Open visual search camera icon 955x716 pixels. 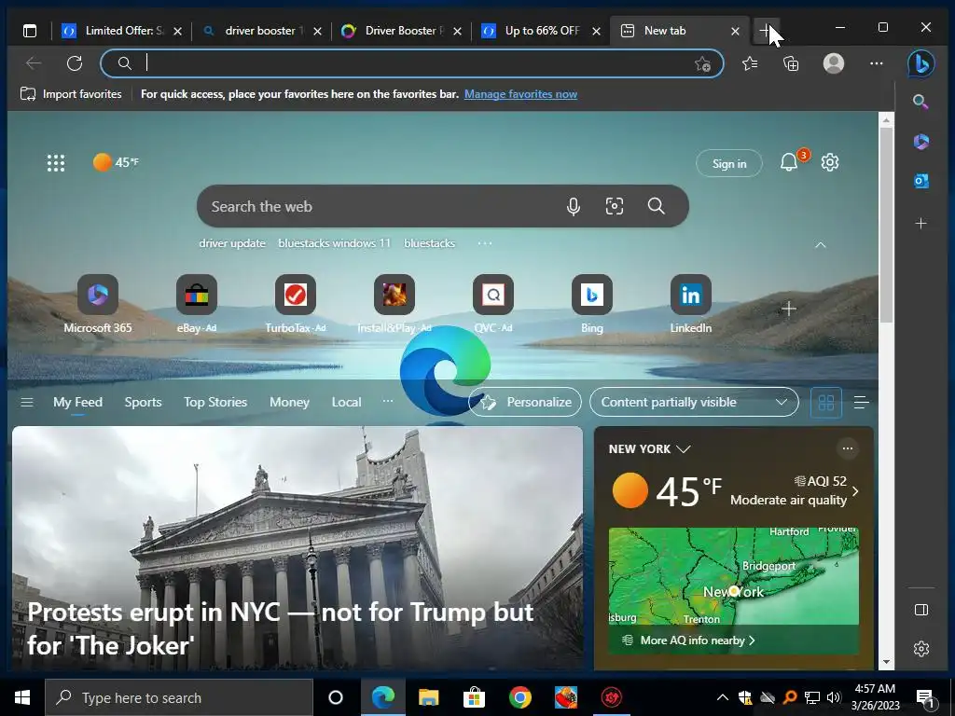tap(614, 206)
